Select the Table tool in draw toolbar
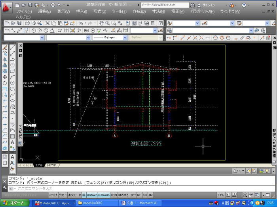The width and height of the screenshot is (277, 207). [x=12, y=136]
